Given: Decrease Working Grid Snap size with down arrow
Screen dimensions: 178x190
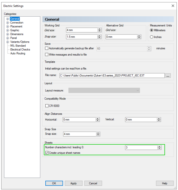Looking at the screenshot, I should tap(99, 38).
